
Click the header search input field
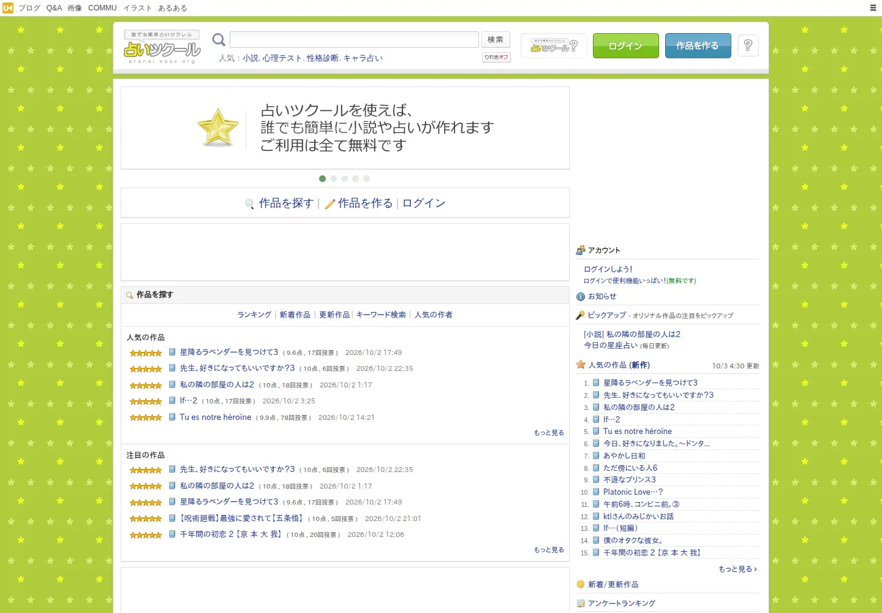(354, 40)
